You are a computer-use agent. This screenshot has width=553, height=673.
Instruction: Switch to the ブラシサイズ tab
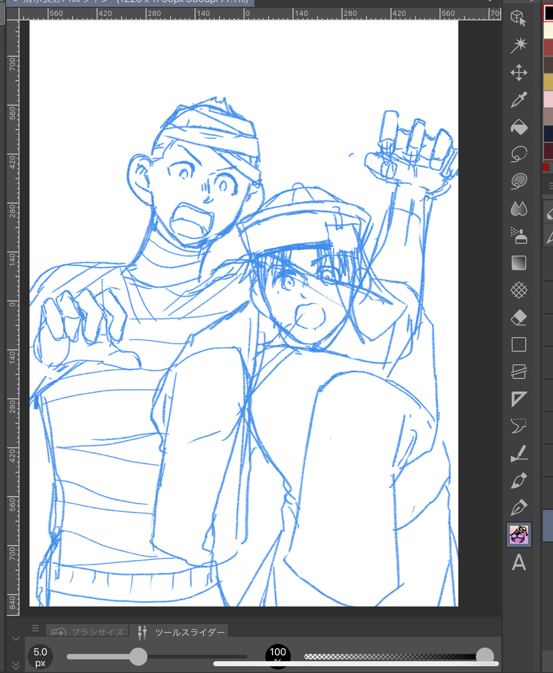[87, 632]
